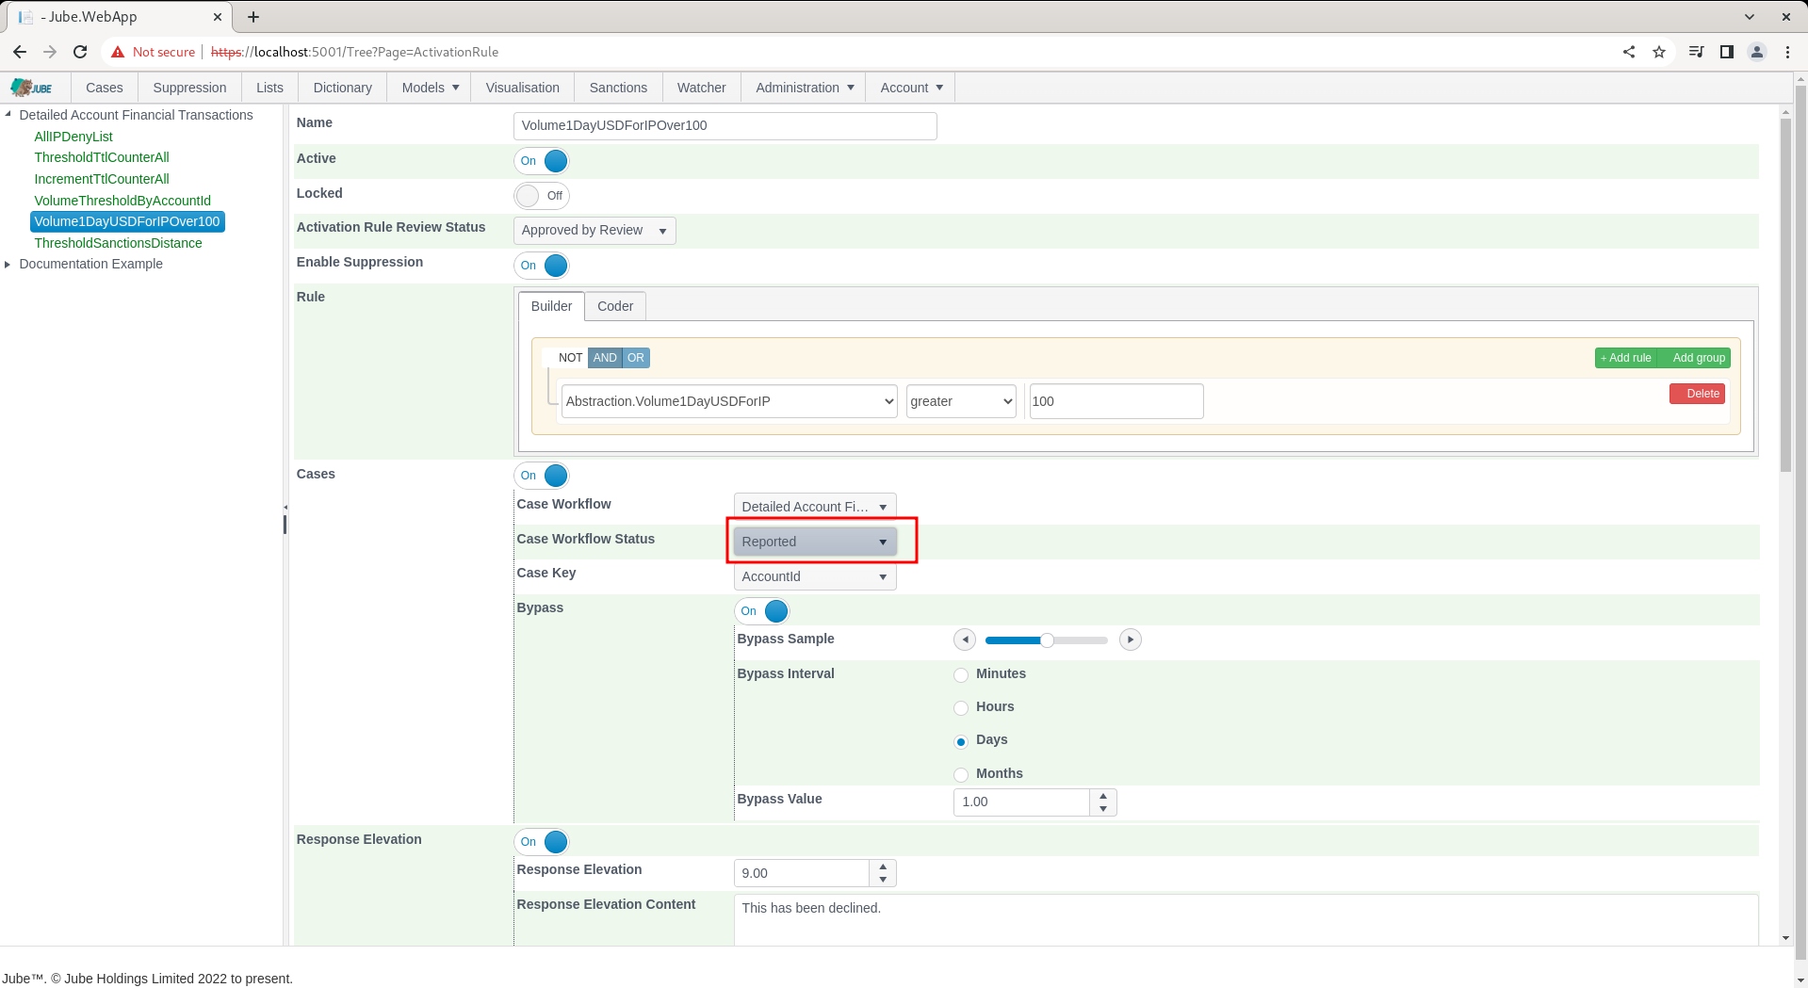Click the Name input field
This screenshot has height=988, width=1808.
coord(725,126)
